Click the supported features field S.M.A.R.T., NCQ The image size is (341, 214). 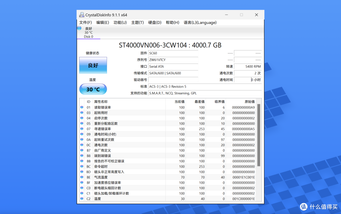point(205,93)
